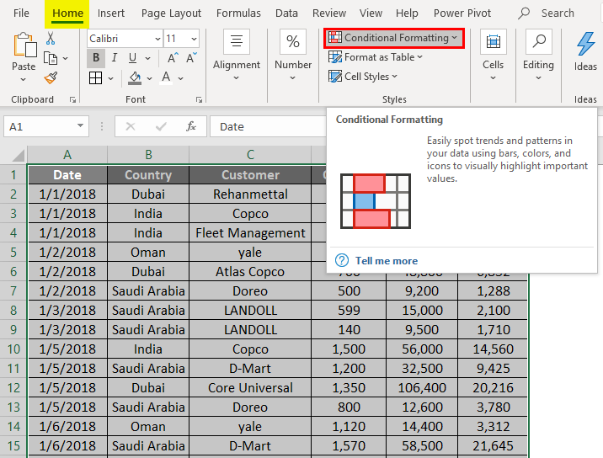603x458 pixels.
Task: Click the formula bar containing Date
Action: click(268, 126)
